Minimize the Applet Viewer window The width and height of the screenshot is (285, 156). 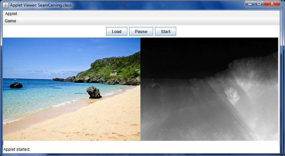(x=250, y=3)
